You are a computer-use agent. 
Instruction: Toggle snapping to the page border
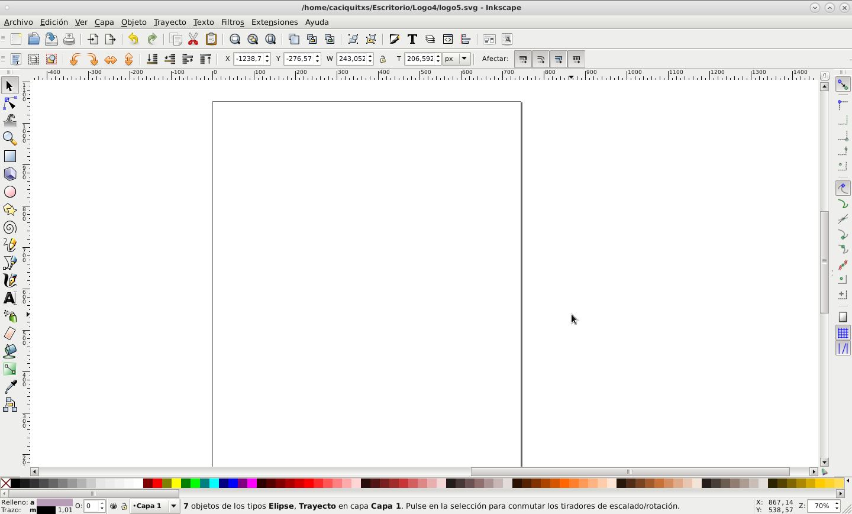click(843, 317)
